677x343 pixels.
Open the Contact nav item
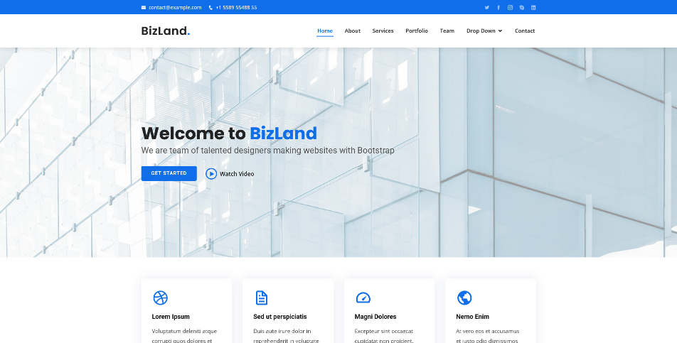click(x=525, y=31)
